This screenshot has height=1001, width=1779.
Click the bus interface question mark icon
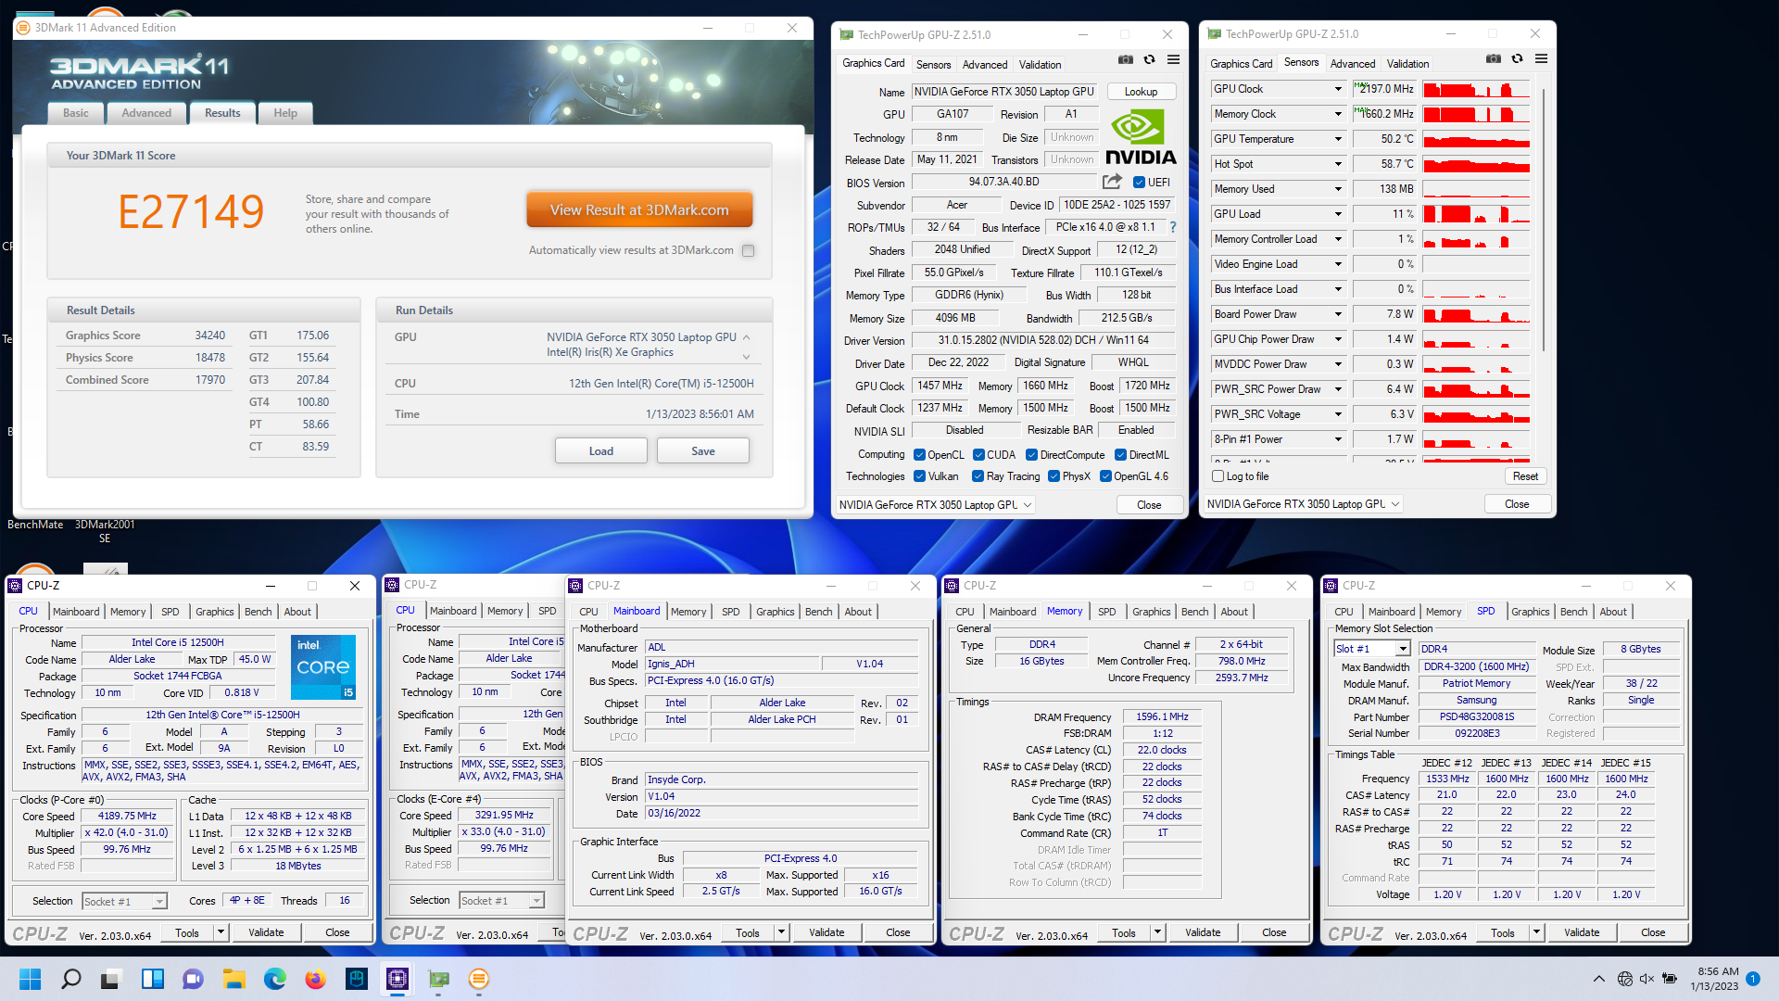point(1173,227)
